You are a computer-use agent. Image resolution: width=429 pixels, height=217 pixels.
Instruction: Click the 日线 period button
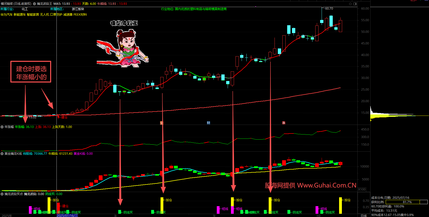(x=363, y=215)
